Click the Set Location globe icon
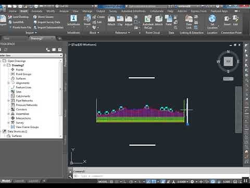 tap(212, 18)
